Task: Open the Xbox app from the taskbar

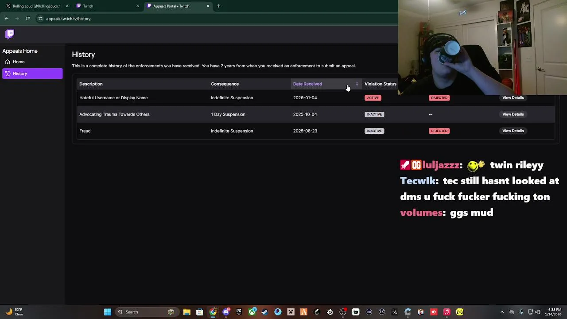Action: pyautogui.click(x=252, y=312)
